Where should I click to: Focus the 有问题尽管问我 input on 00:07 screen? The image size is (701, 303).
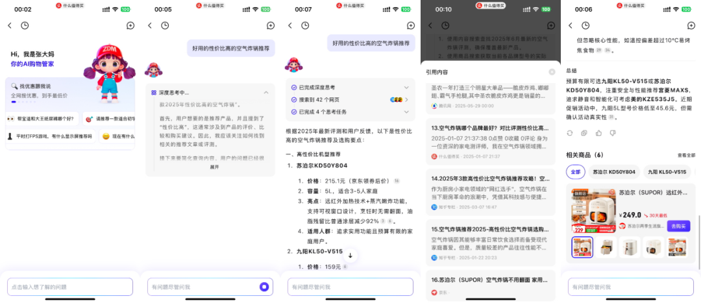point(350,287)
